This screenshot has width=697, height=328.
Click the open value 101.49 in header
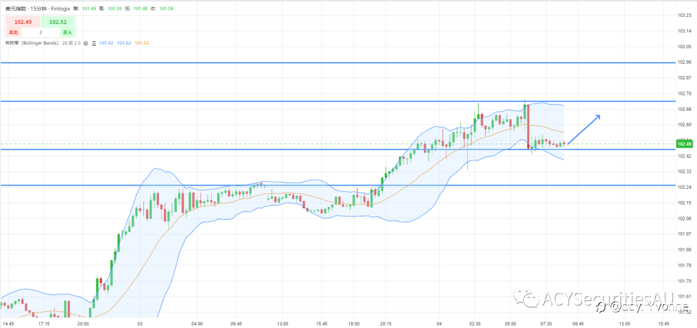click(90, 8)
